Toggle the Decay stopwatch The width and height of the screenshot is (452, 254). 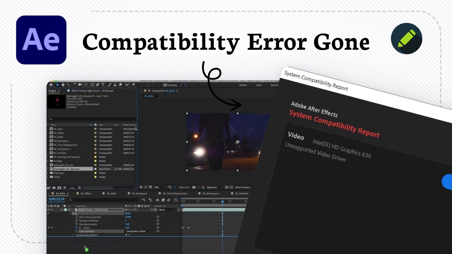click(77, 228)
